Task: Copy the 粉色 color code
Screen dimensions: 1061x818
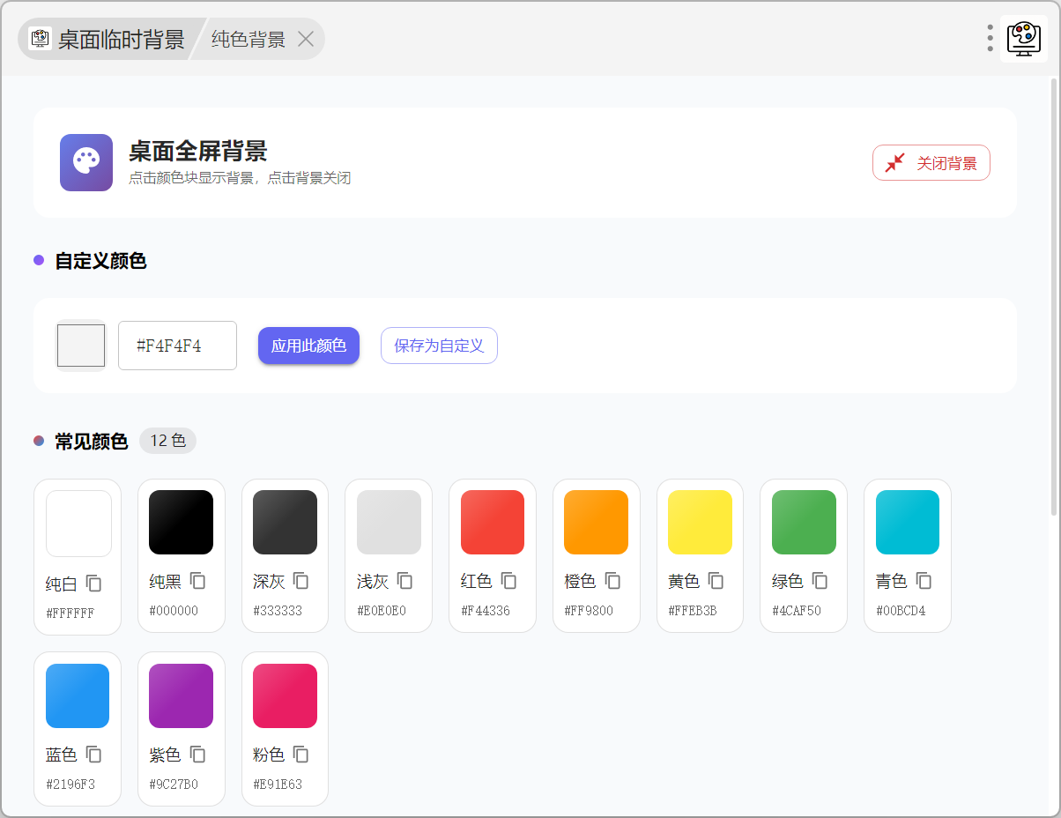Action: 301,755
